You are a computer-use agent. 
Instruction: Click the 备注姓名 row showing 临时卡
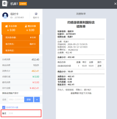coord(21,44)
